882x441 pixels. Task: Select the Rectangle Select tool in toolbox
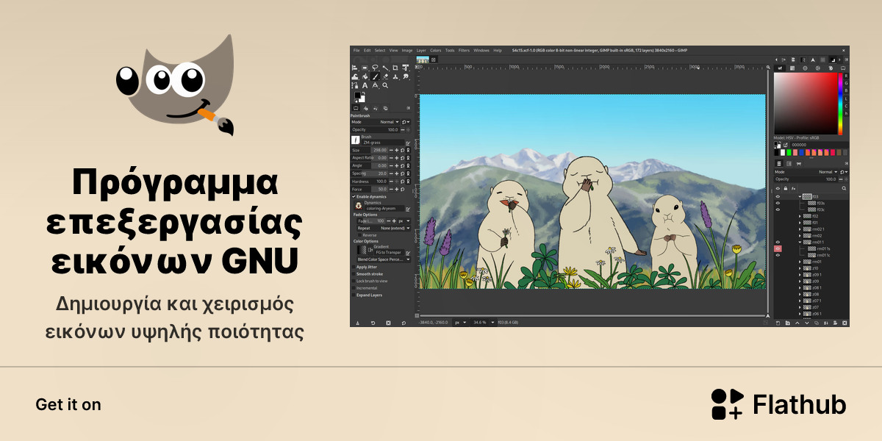point(365,68)
